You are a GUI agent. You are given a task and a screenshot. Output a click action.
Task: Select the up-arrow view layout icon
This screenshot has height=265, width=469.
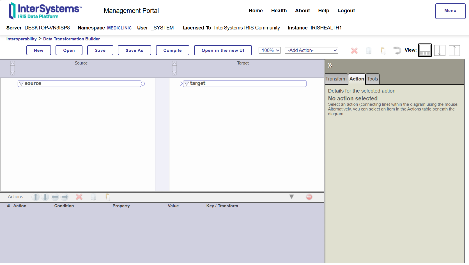pos(454,50)
